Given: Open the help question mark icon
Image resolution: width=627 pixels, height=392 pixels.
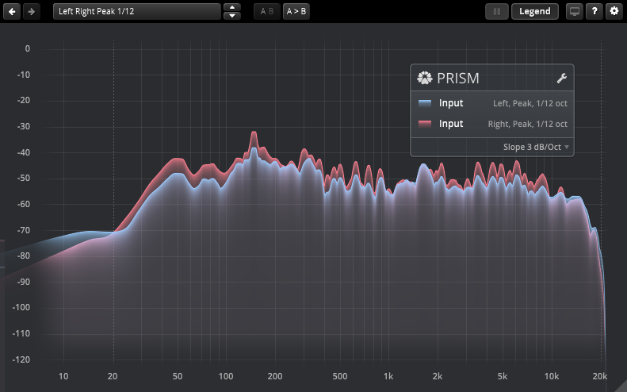Looking at the screenshot, I should [x=594, y=12].
